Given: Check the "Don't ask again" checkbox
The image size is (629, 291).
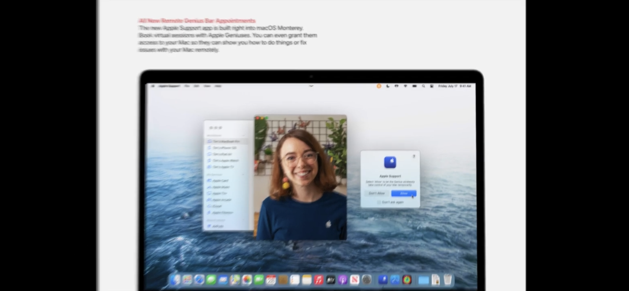Looking at the screenshot, I should click(379, 202).
